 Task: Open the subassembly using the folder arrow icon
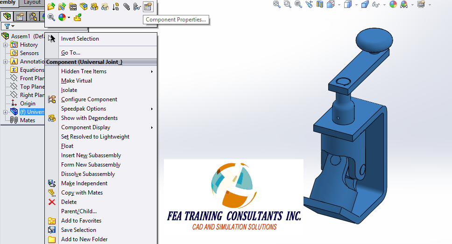tap(51, 7)
